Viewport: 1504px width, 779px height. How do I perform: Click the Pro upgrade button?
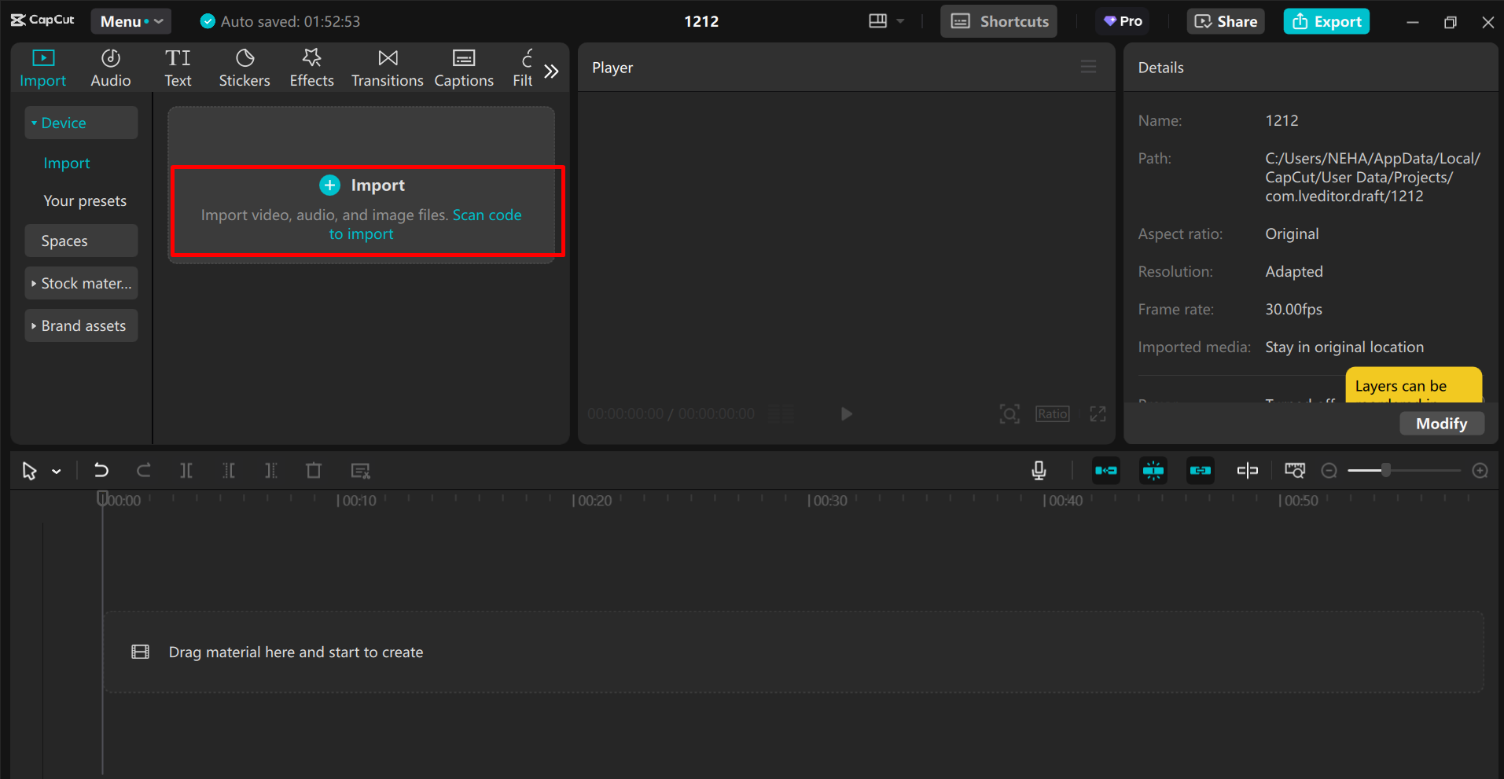(x=1123, y=21)
